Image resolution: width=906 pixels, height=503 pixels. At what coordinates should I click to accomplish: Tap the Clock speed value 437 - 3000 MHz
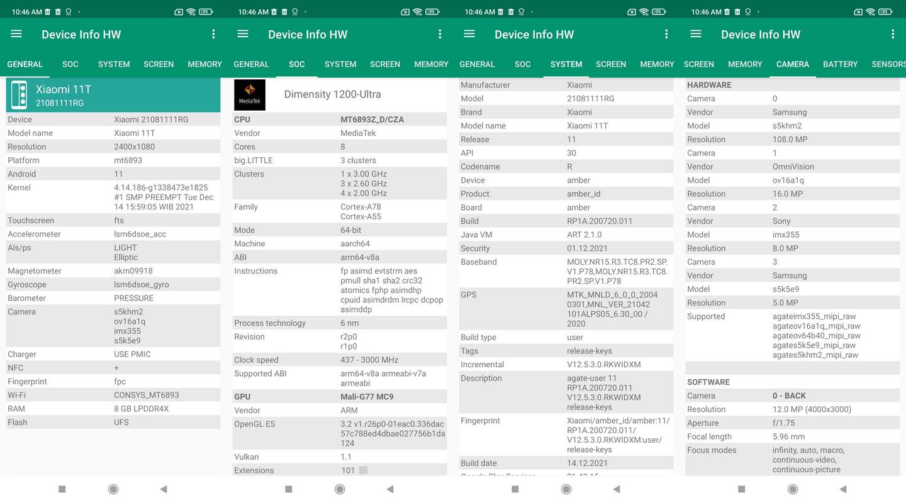[369, 360]
